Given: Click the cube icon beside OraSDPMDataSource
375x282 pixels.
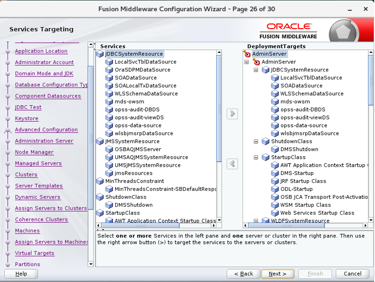Looking at the screenshot, I should point(109,70).
